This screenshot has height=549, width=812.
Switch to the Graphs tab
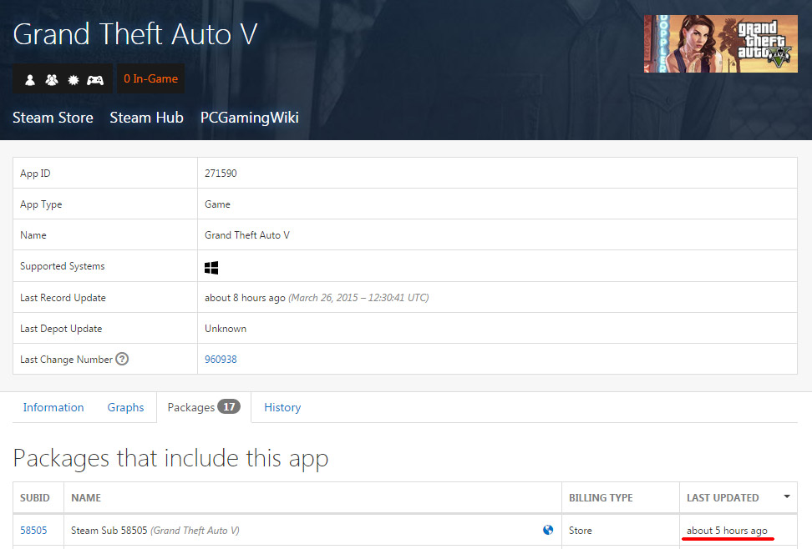pyautogui.click(x=126, y=407)
